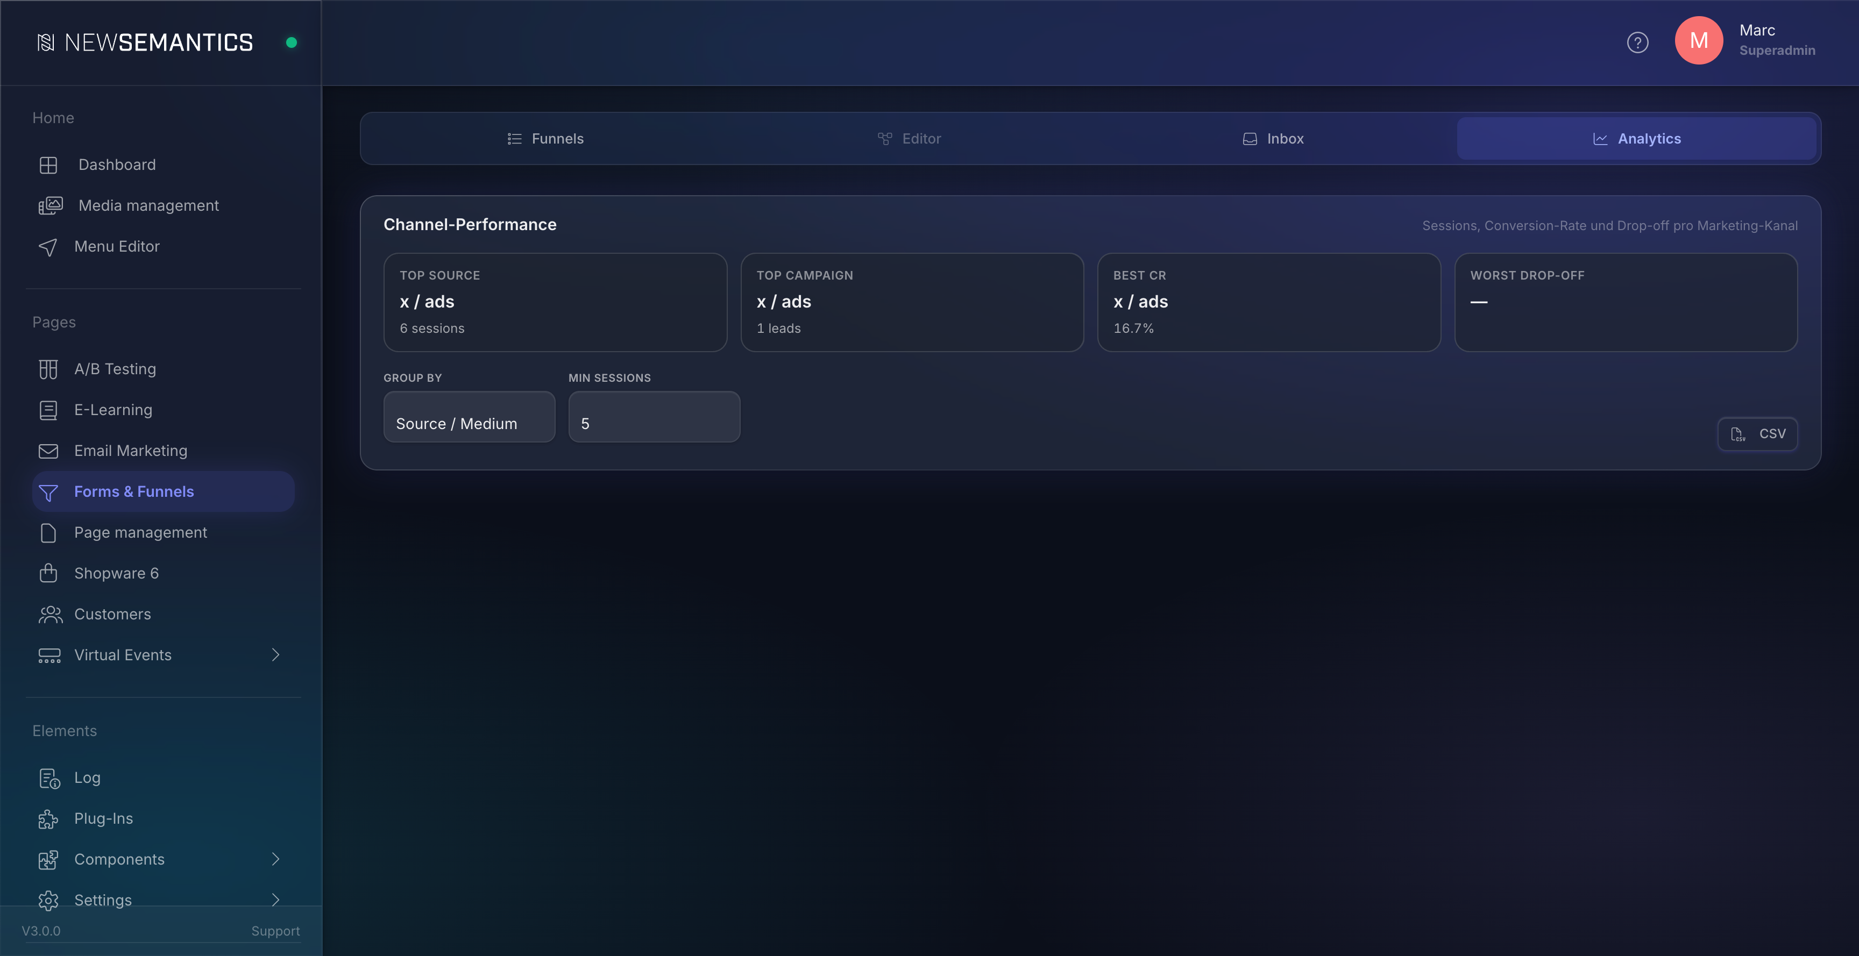Open the help question mark icon
The height and width of the screenshot is (956, 1859).
tap(1637, 42)
